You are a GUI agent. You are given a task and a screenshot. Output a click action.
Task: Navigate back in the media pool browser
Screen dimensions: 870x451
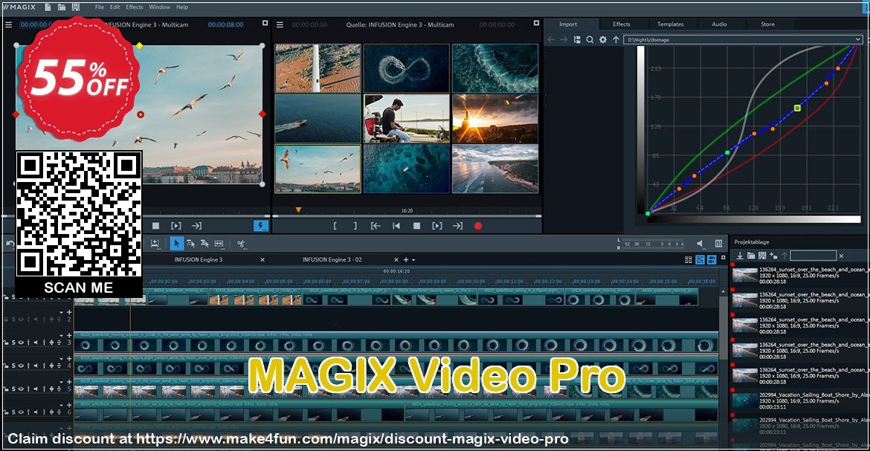point(551,39)
